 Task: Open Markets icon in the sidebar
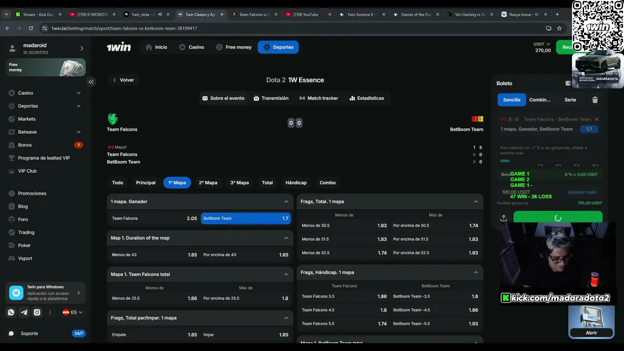(x=12, y=119)
